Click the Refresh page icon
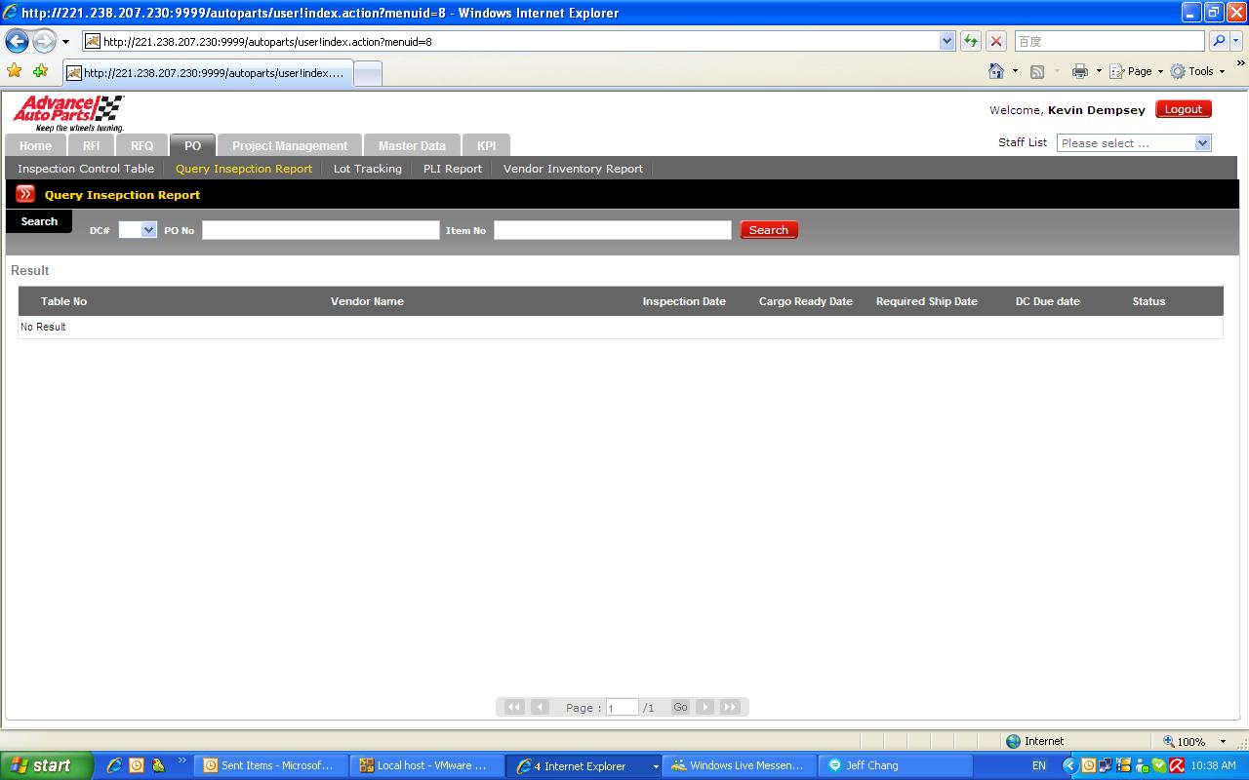This screenshot has width=1249, height=780. [971, 41]
